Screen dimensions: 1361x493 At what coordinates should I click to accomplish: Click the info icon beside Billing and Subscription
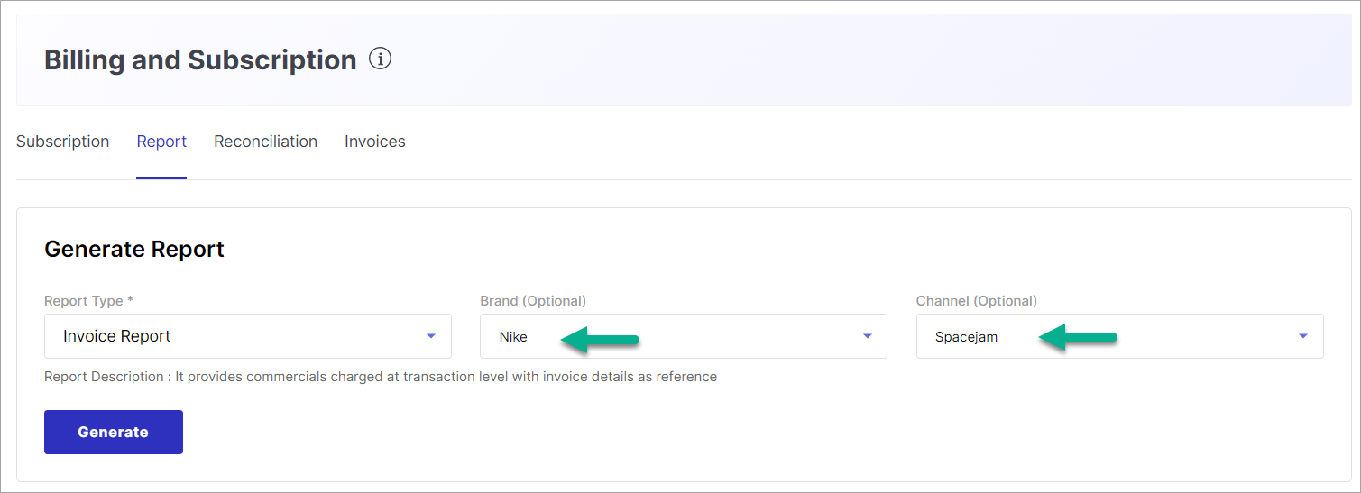[x=381, y=59]
